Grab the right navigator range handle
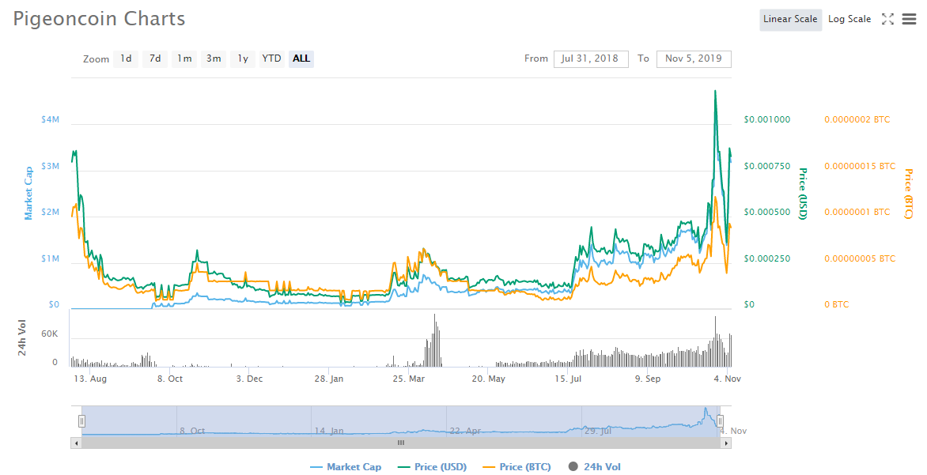Image resolution: width=927 pixels, height=475 pixels. (x=720, y=420)
